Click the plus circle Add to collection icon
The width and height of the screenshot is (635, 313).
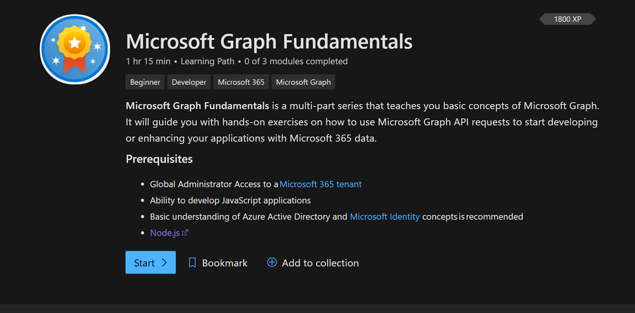(272, 262)
